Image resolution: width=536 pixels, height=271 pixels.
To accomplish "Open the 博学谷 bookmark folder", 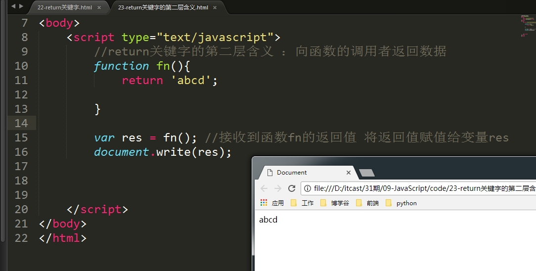I will [335, 203].
